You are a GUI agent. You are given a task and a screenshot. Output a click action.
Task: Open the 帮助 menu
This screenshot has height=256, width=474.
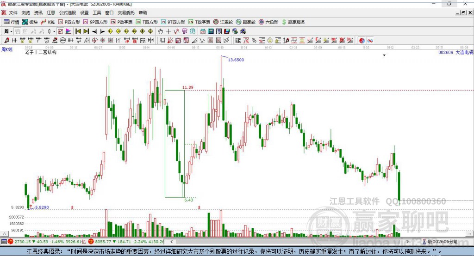[x=143, y=12]
